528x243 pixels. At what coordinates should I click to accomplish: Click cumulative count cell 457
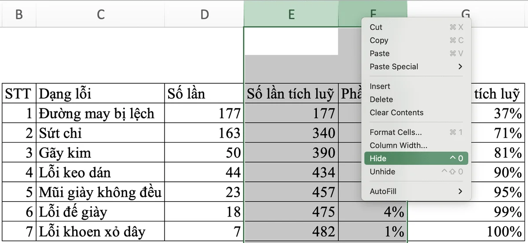(291, 192)
